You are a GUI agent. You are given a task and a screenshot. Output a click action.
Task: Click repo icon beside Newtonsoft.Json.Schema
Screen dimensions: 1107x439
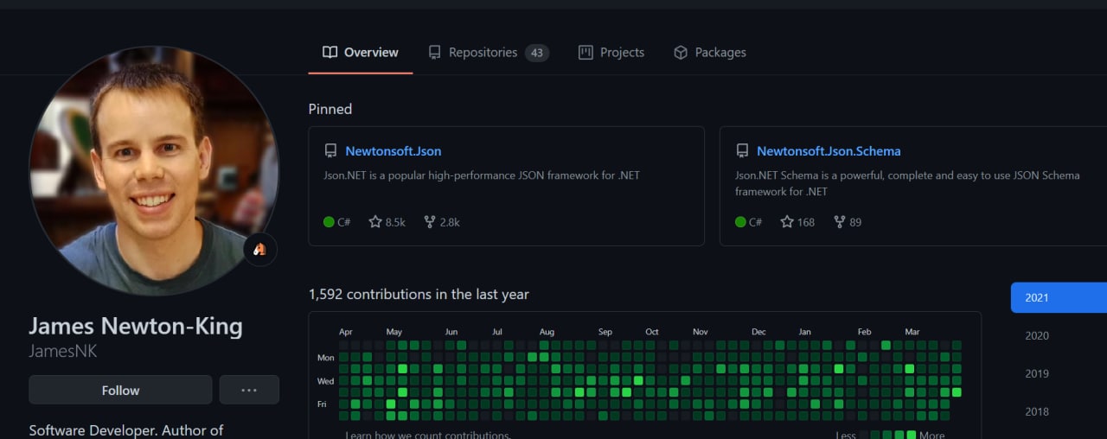point(742,151)
